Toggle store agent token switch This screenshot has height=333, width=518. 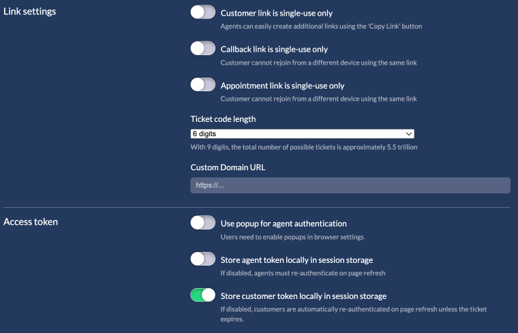202,259
